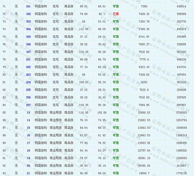This screenshot has width=194, height=176.
Task: Open commercial unit 13 link
Action: click(28, 112)
